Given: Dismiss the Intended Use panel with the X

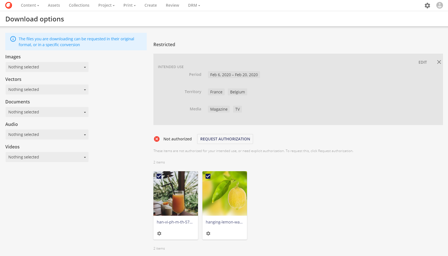Looking at the screenshot, I should [439, 62].
